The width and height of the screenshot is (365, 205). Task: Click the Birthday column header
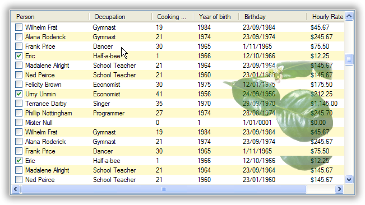272,17
